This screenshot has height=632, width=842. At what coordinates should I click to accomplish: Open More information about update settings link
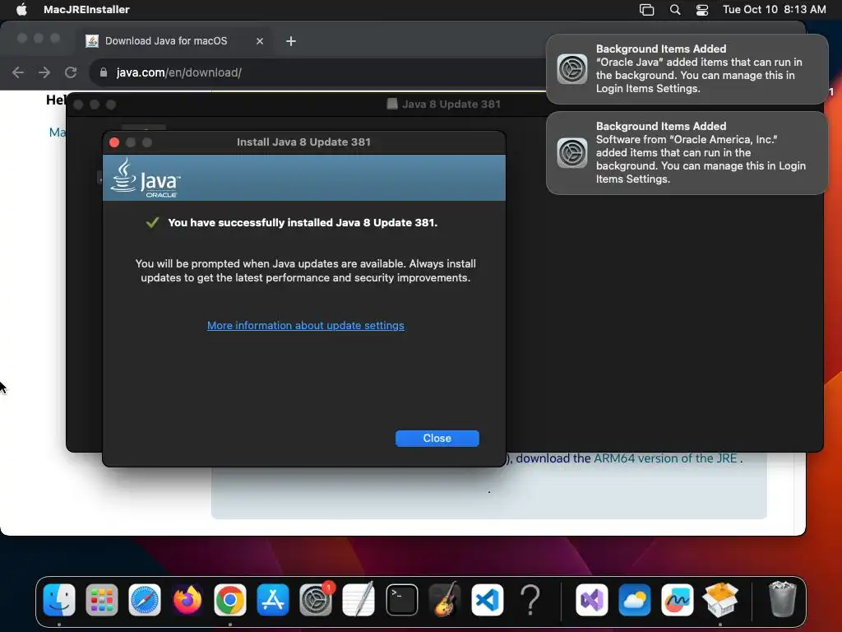click(306, 325)
